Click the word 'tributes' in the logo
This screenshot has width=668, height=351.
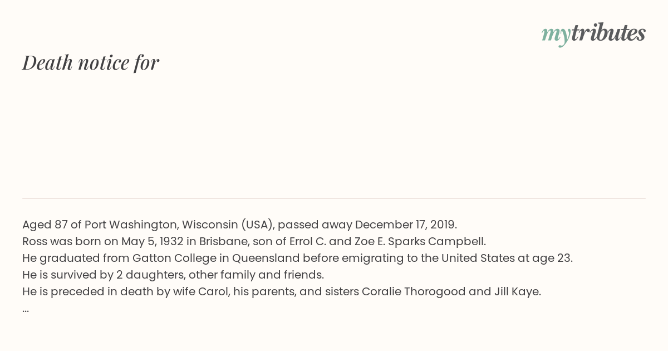click(608, 33)
